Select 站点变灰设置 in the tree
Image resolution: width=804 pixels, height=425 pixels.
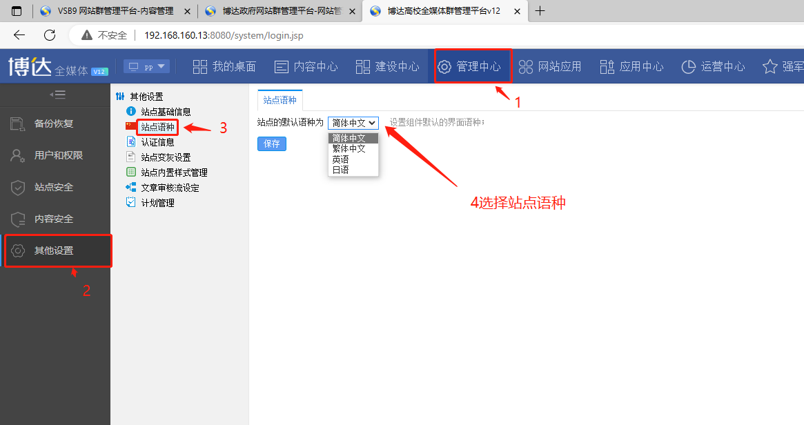(x=166, y=157)
